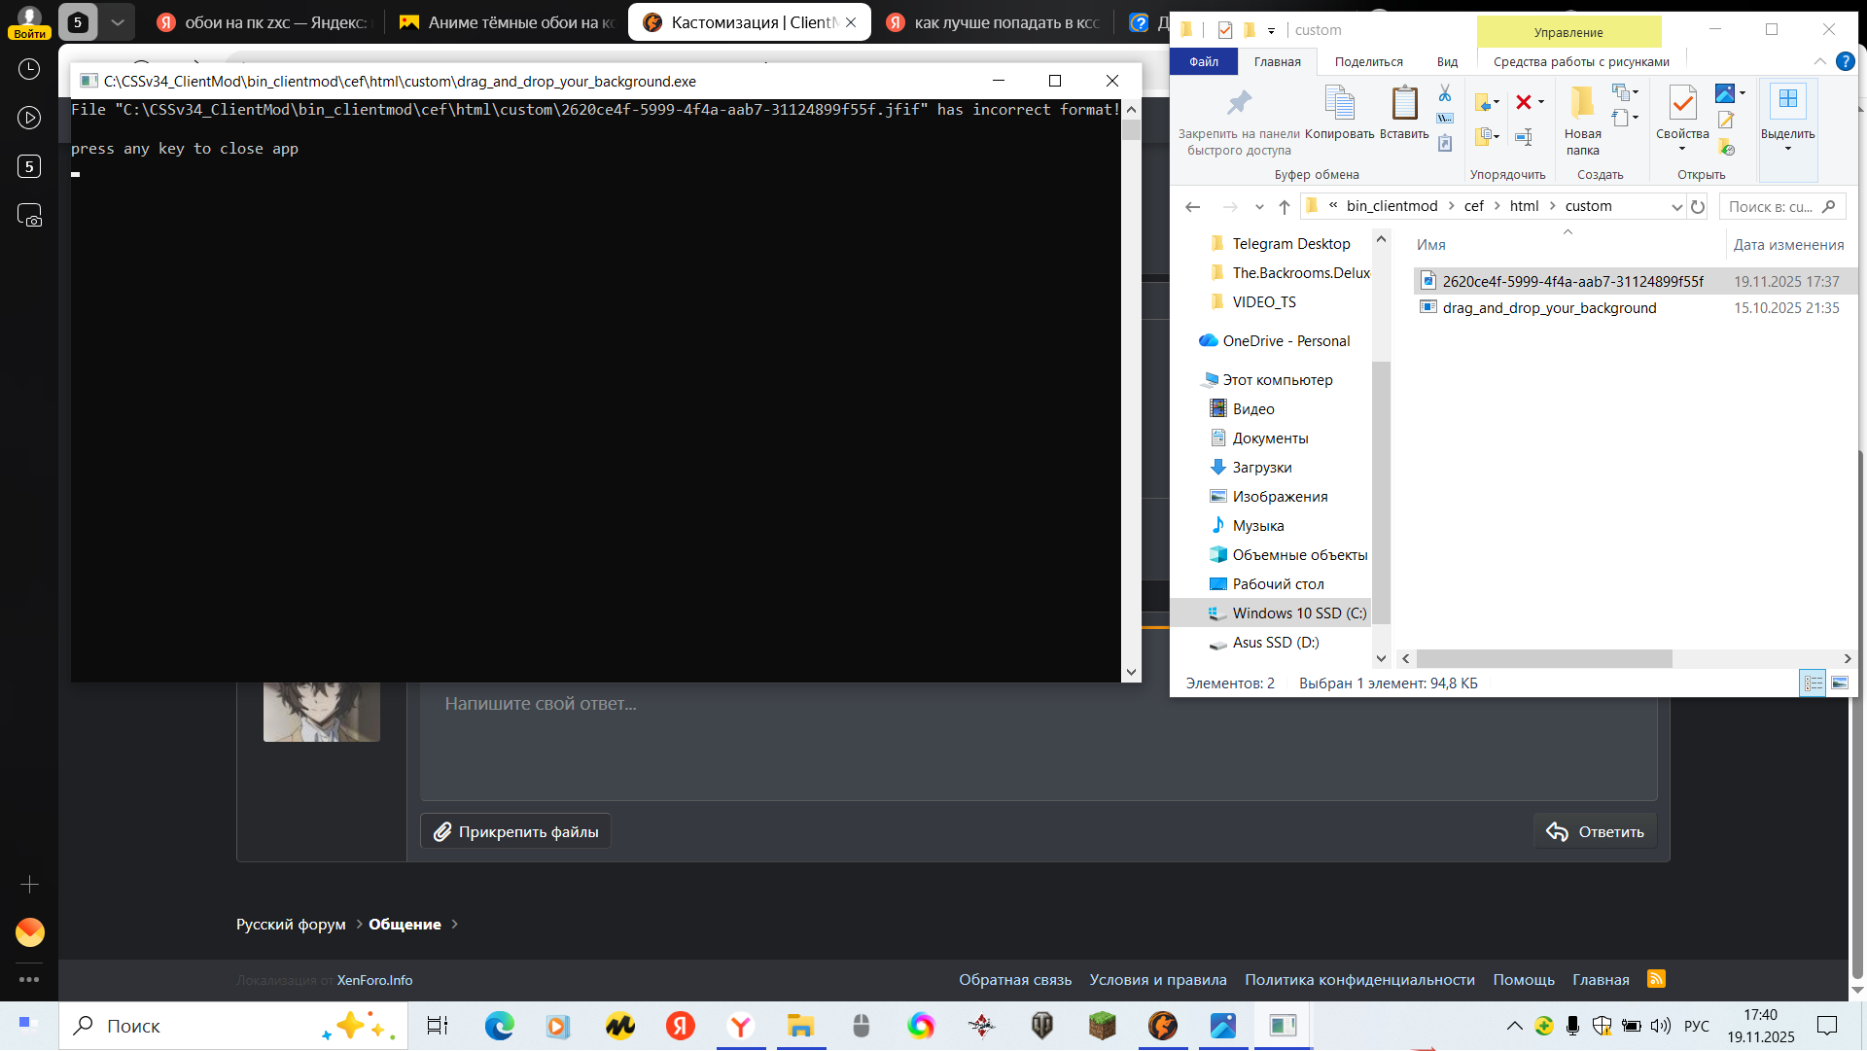The width and height of the screenshot is (1867, 1051).
Task: Open the Вид ribbon tab
Action: pyautogui.click(x=1447, y=61)
